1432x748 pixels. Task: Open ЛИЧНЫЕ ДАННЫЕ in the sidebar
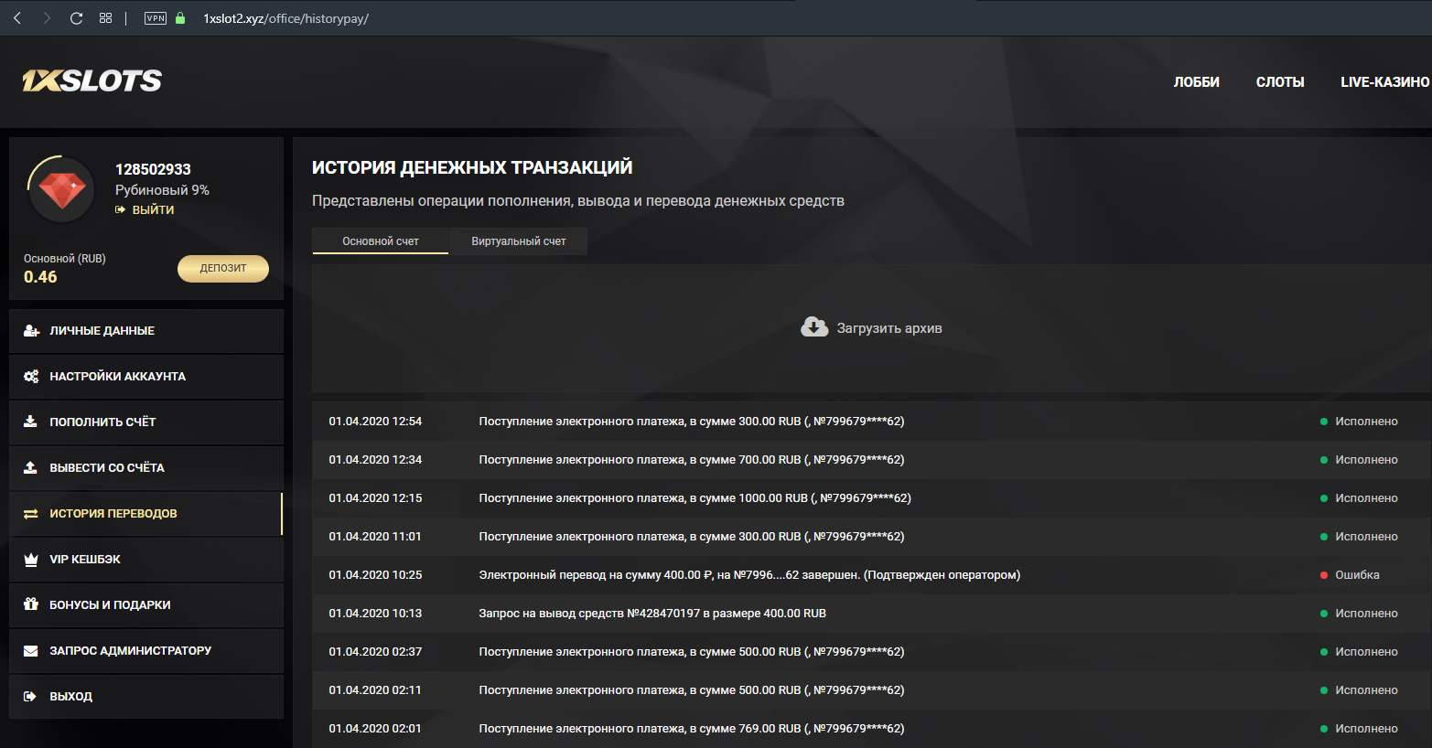point(146,331)
